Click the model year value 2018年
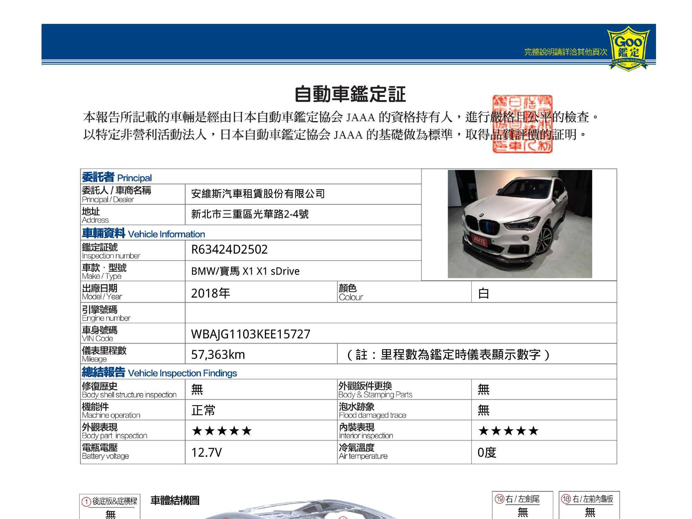The image size is (692, 519). coord(210,293)
